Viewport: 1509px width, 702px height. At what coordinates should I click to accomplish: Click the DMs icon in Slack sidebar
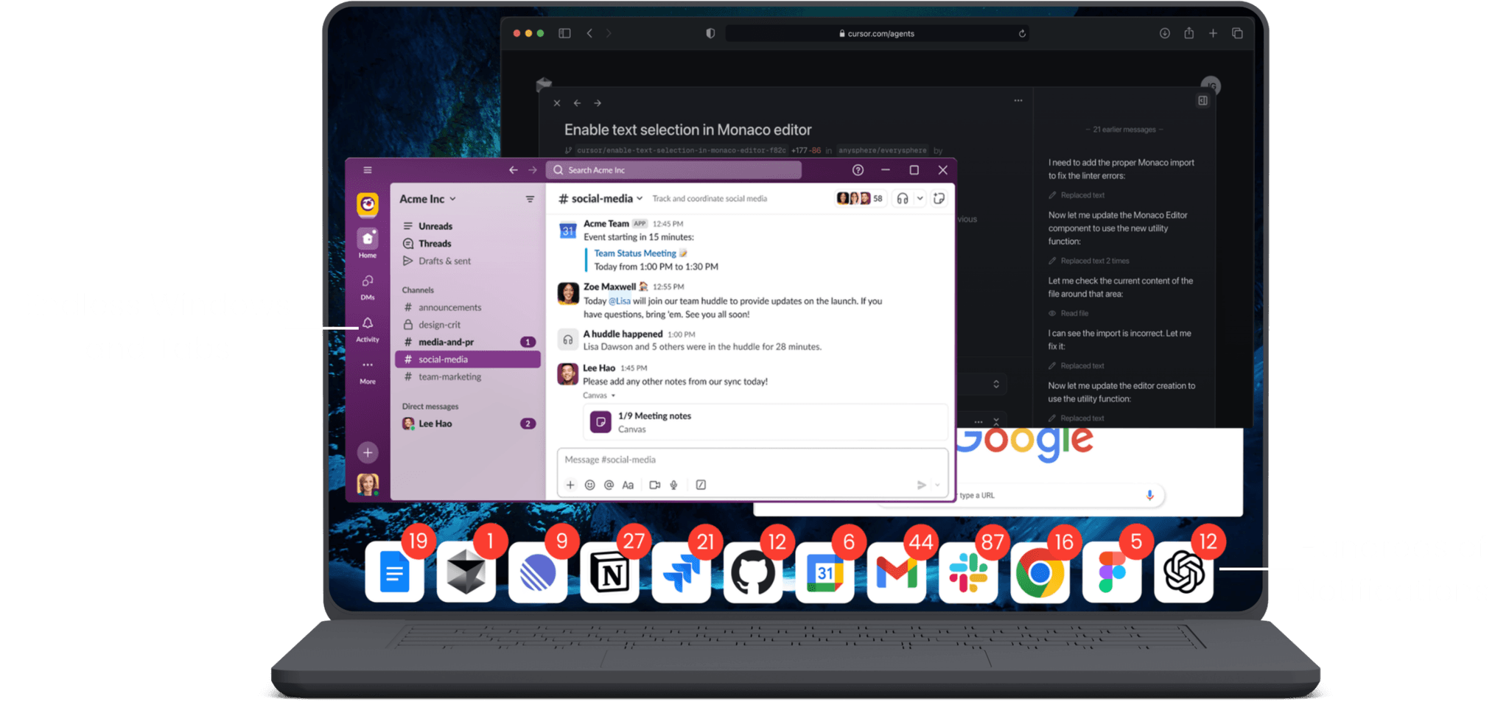[x=368, y=282]
